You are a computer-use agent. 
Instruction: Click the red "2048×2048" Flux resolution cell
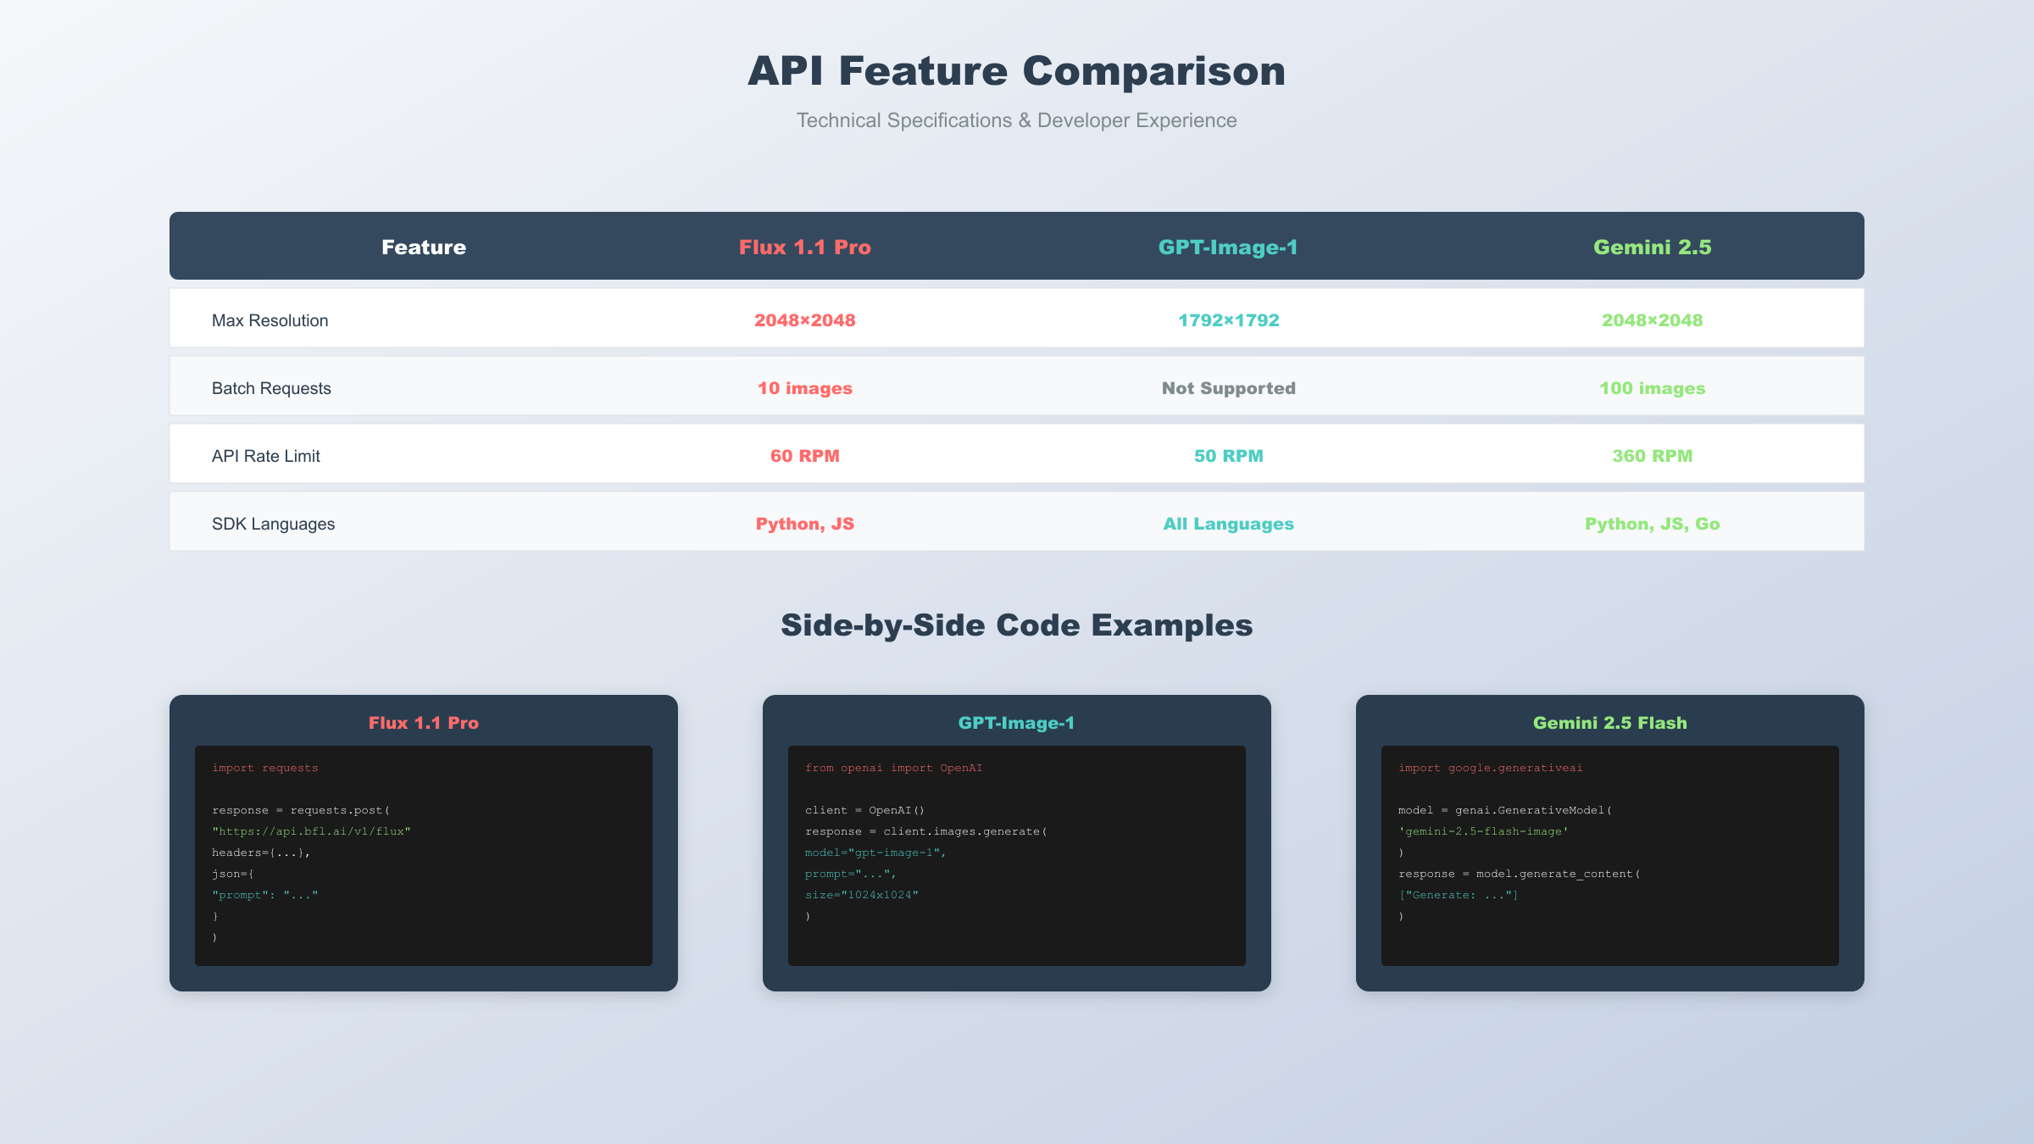(804, 320)
